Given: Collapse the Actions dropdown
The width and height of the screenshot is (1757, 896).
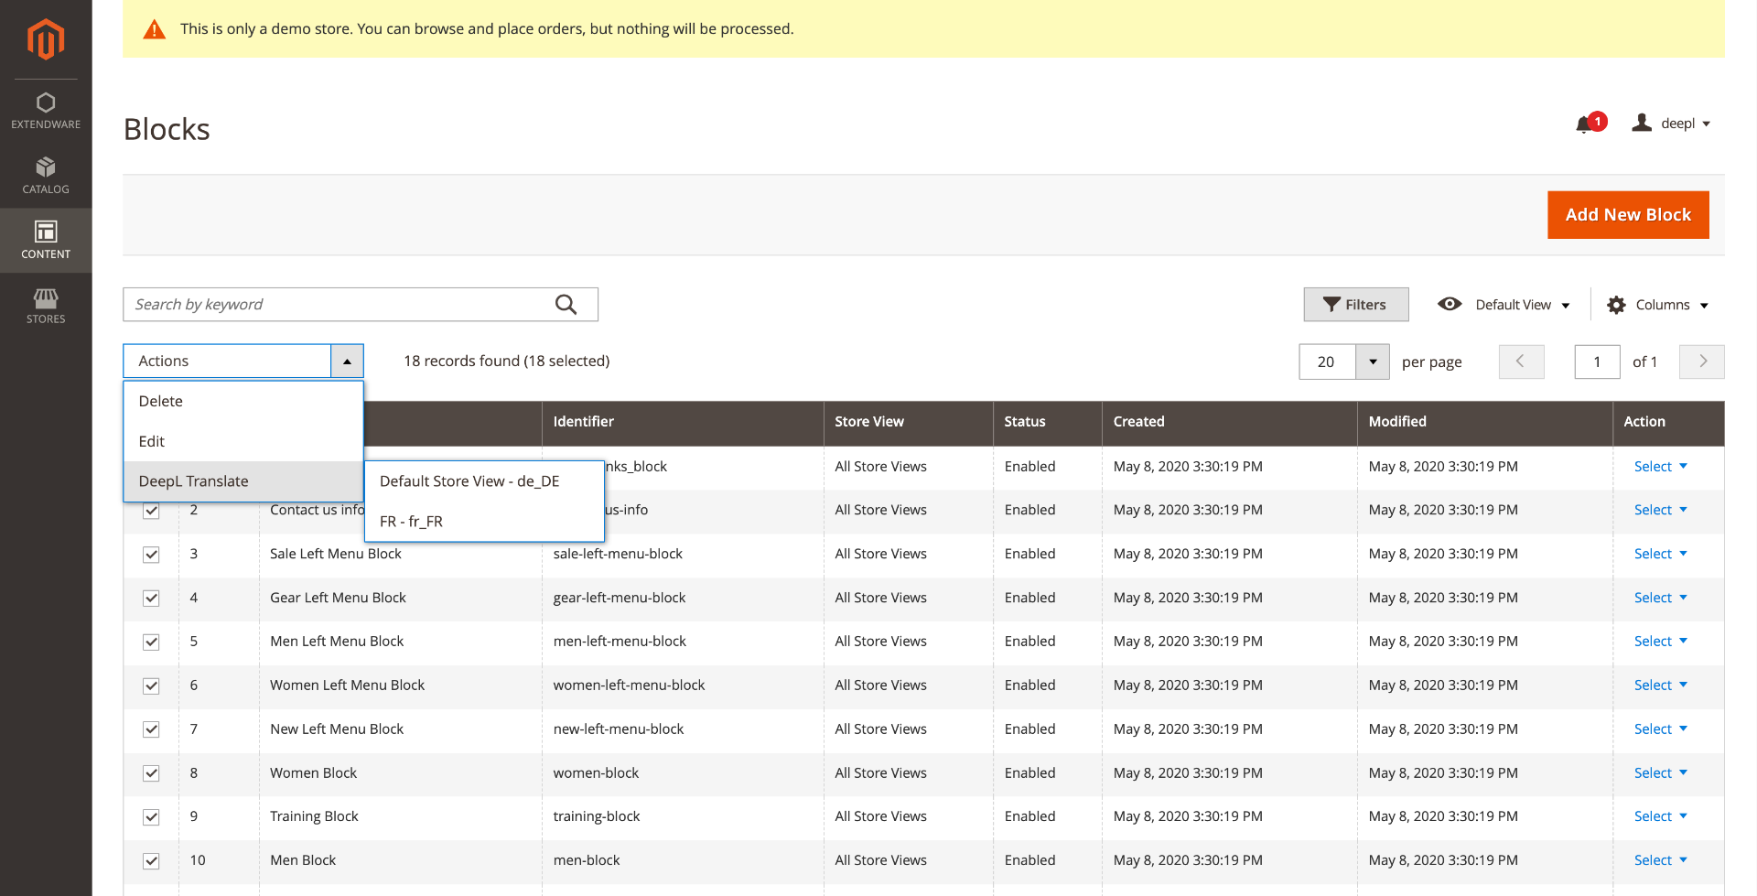Looking at the screenshot, I should (347, 362).
